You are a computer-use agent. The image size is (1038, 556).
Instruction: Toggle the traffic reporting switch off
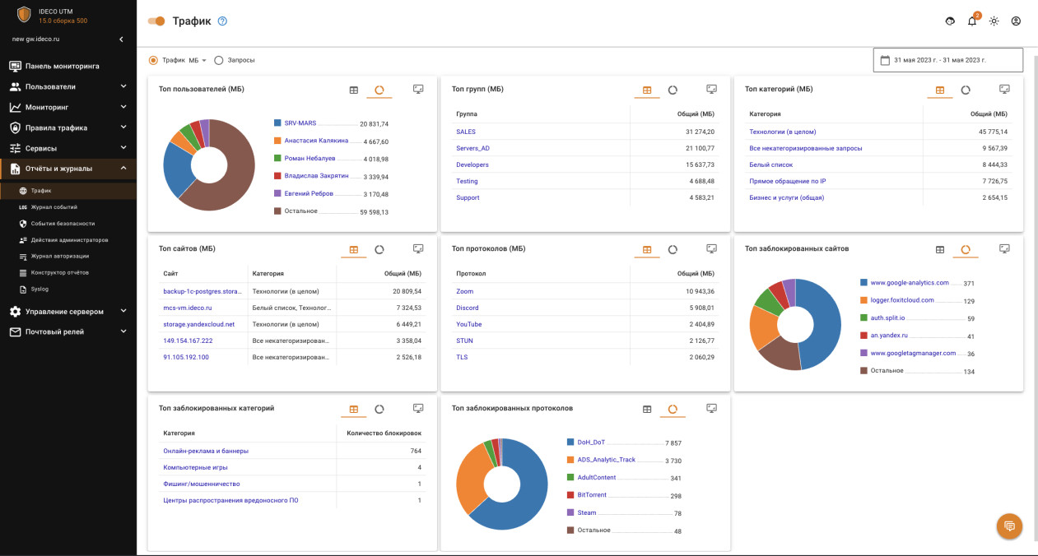(x=156, y=21)
